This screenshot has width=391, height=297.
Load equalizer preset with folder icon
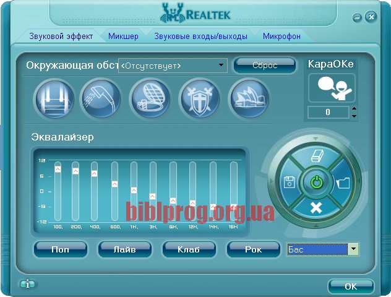click(343, 183)
